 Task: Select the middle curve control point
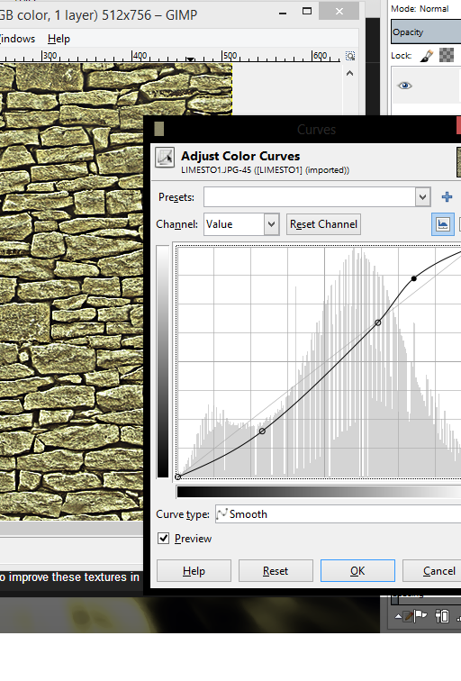(x=377, y=322)
